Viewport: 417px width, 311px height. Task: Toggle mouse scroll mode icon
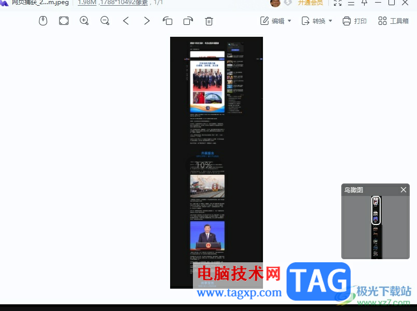pos(43,21)
